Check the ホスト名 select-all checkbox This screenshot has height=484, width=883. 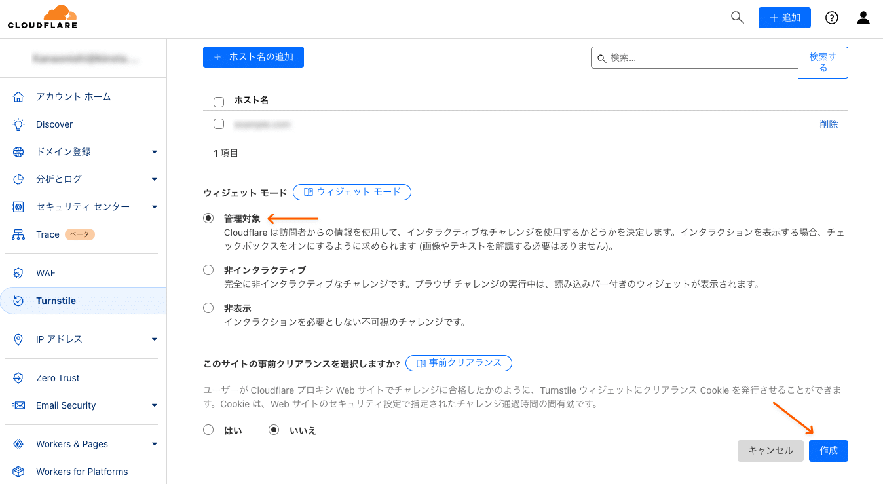point(219,102)
